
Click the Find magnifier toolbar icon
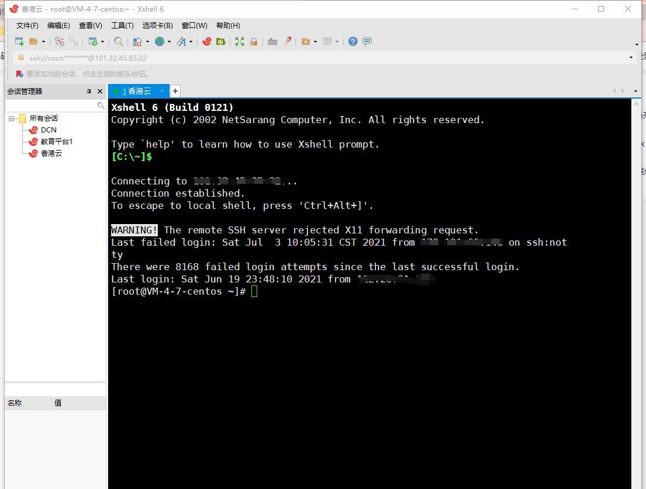tap(119, 41)
